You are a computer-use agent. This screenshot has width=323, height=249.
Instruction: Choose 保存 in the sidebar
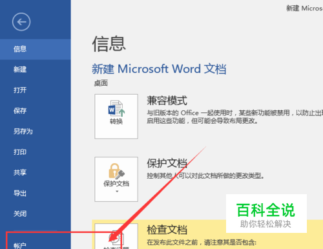click(36, 111)
